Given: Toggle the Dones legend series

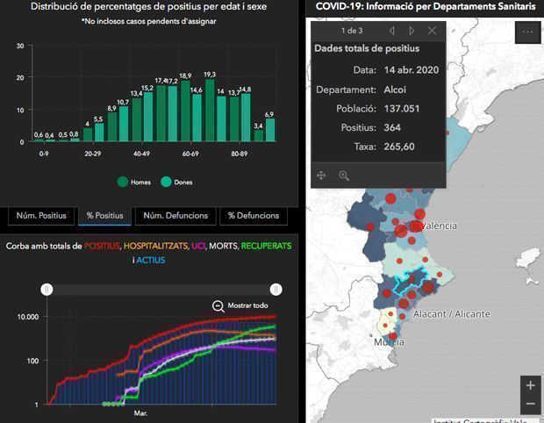Looking at the screenshot, I should [167, 182].
